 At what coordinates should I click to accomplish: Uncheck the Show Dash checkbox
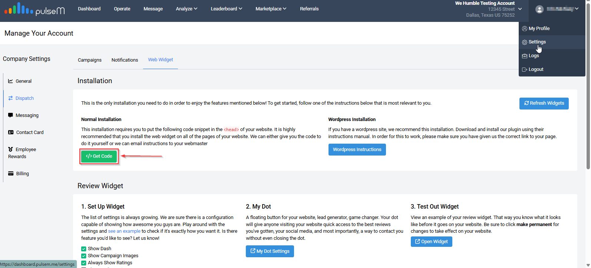click(84, 249)
